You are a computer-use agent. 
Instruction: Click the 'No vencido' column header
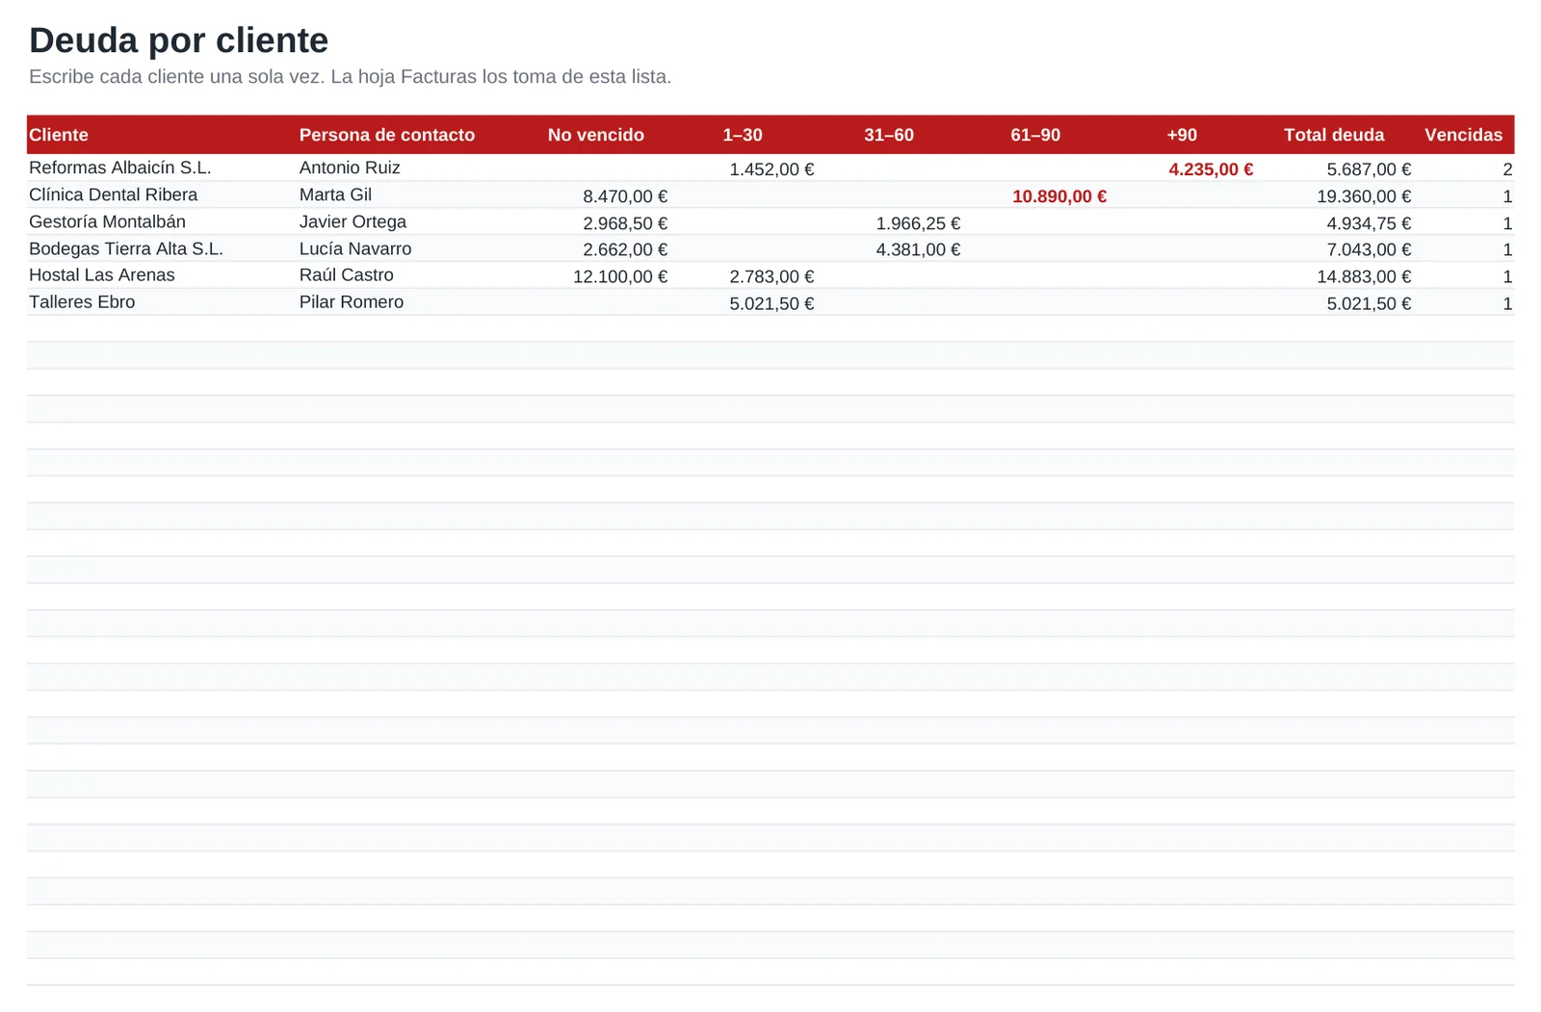pyautogui.click(x=596, y=135)
